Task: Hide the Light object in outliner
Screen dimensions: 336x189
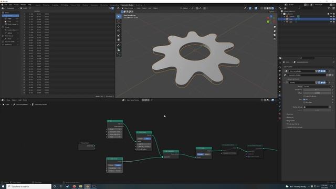Action: coord(331,22)
